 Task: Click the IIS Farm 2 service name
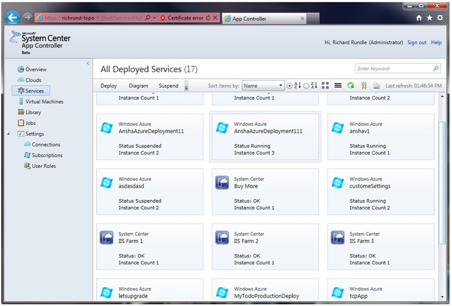click(246, 241)
